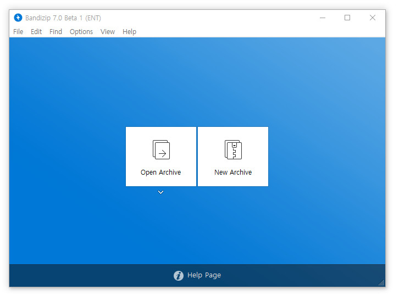Click the resize grip in window corner

(381, 283)
